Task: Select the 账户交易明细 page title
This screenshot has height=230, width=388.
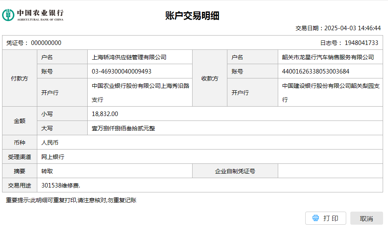Action: 192,16
